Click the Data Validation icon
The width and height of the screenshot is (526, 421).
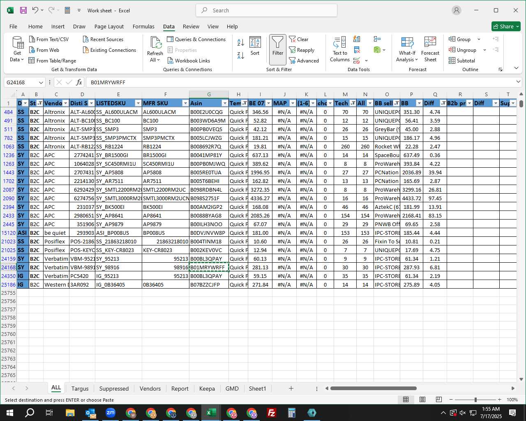(357, 61)
